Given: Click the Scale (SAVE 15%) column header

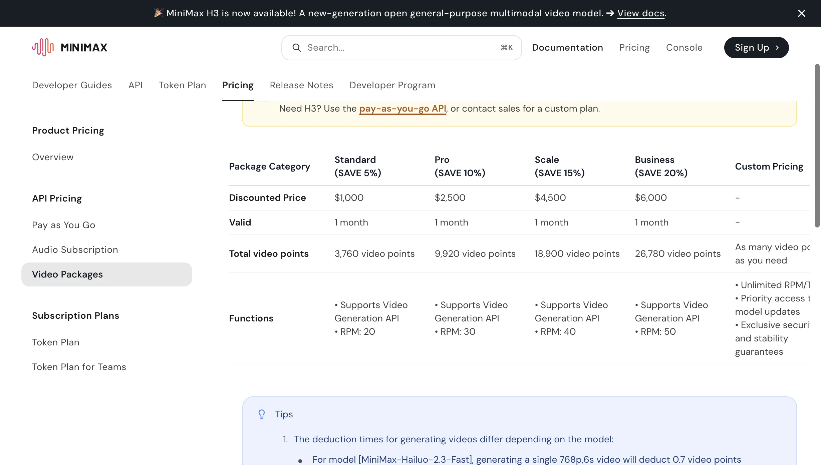Looking at the screenshot, I should 560,166.
